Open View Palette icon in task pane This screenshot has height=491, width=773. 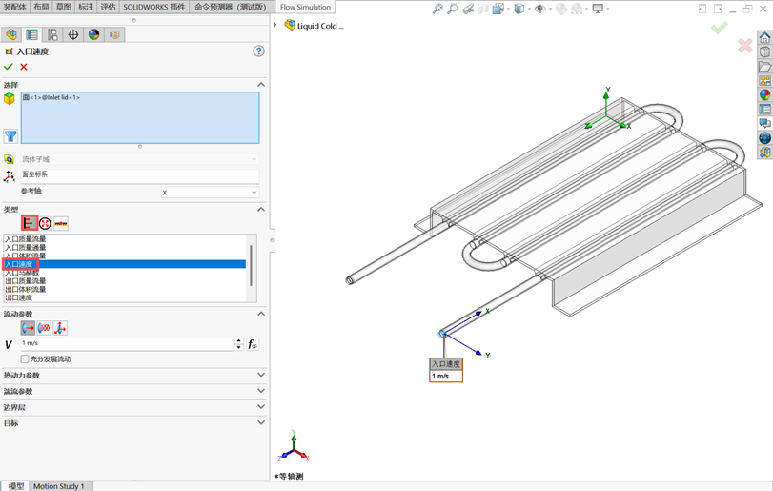pyautogui.click(x=764, y=80)
